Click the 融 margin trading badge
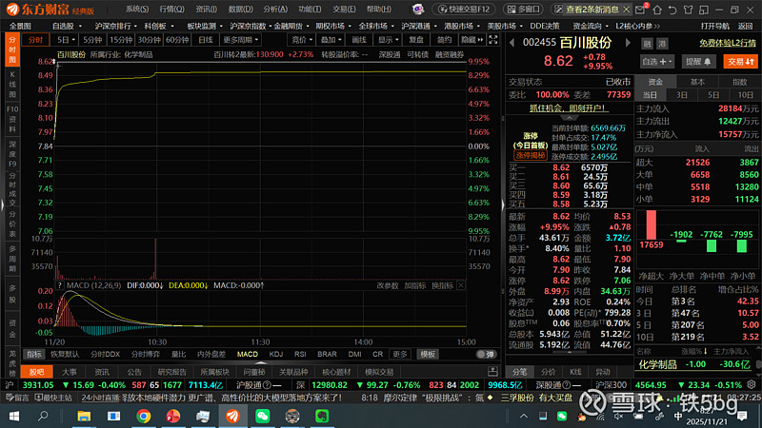 pos(647,44)
